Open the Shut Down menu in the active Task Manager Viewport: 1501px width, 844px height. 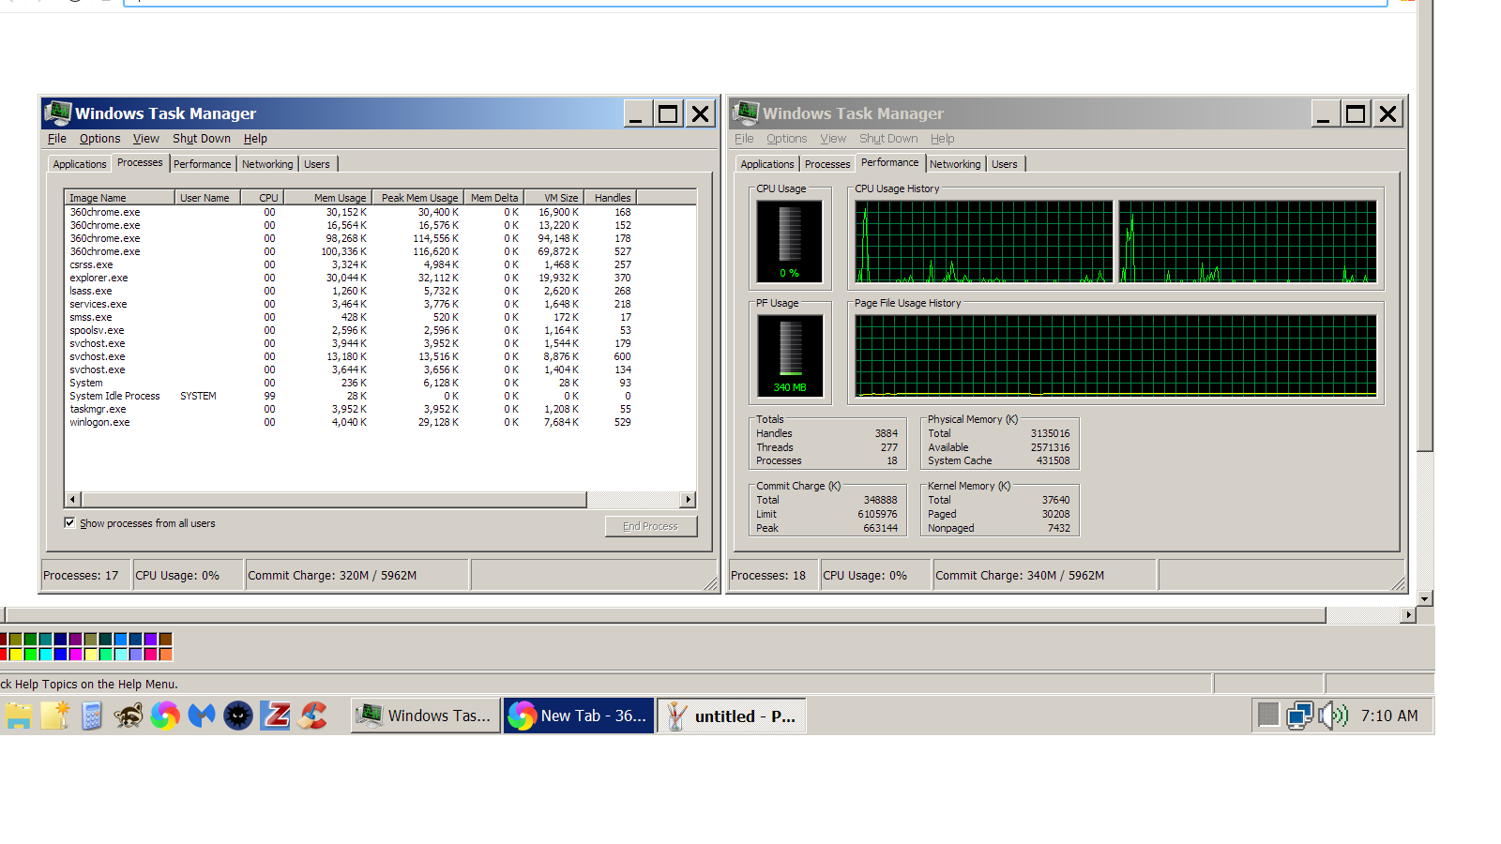(202, 139)
